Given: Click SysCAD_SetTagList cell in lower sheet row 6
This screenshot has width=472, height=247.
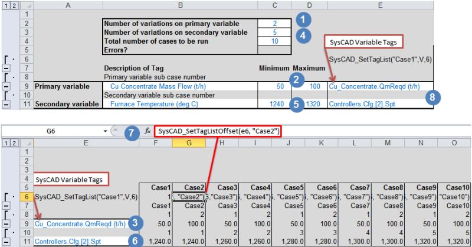Looking at the screenshot, I should (x=86, y=197).
